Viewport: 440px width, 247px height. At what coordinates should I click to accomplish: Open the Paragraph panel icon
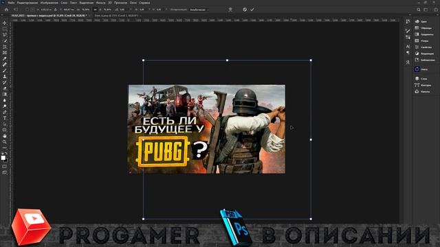408,53
